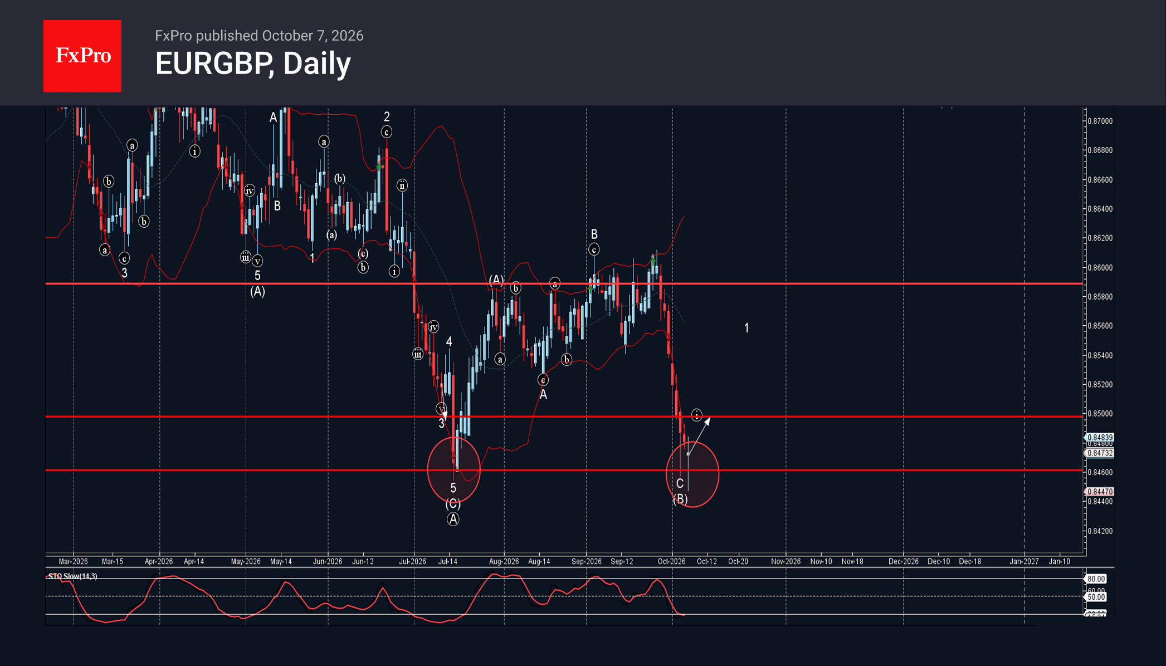Click the Jul-2026 date label

[x=412, y=561]
